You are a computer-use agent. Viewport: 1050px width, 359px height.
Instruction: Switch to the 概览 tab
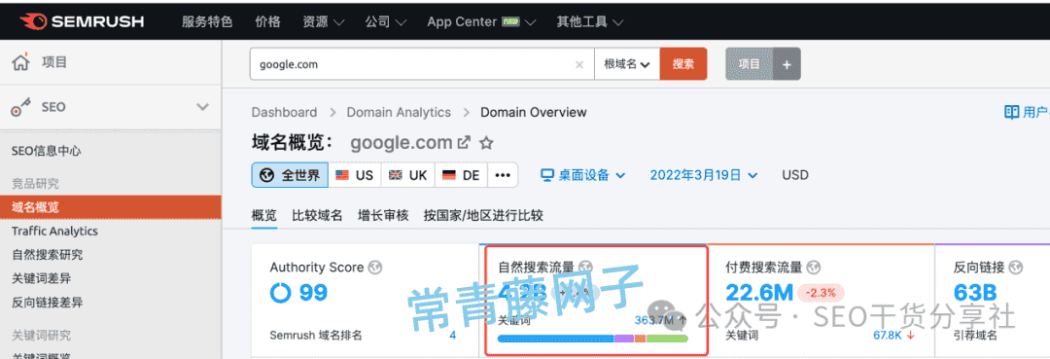(263, 216)
